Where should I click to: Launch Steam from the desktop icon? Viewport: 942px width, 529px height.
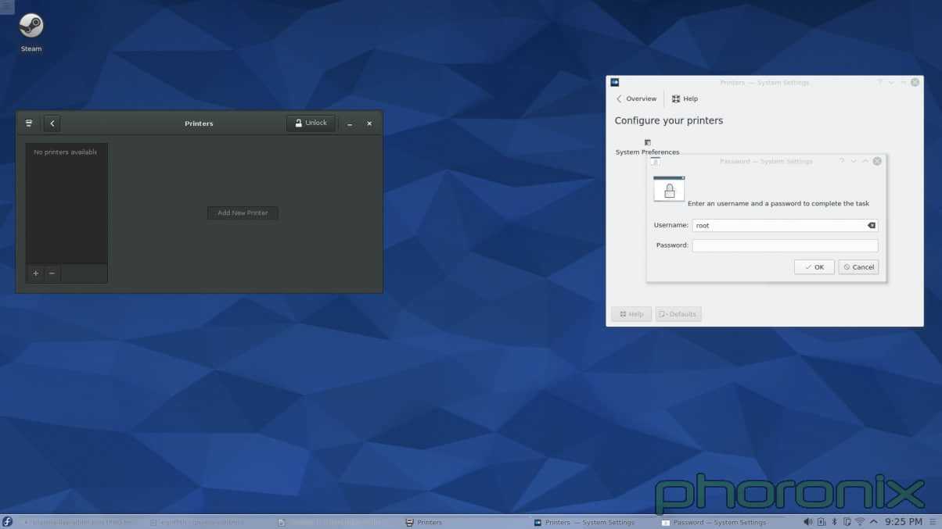(31, 26)
